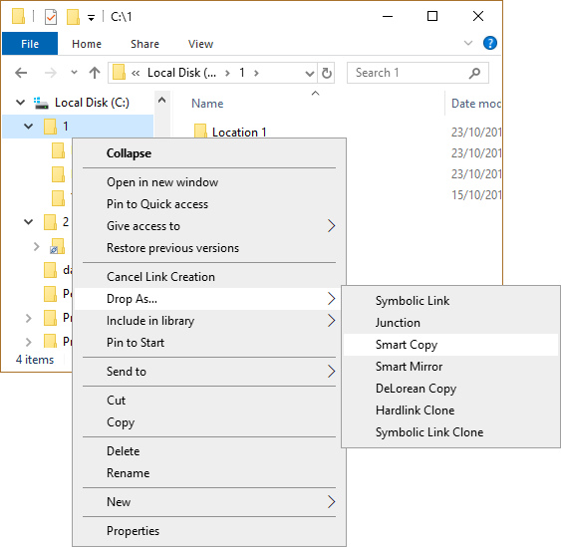Click the Refresh button in address bar
Viewport: 561px width, 547px height.
coord(326,73)
